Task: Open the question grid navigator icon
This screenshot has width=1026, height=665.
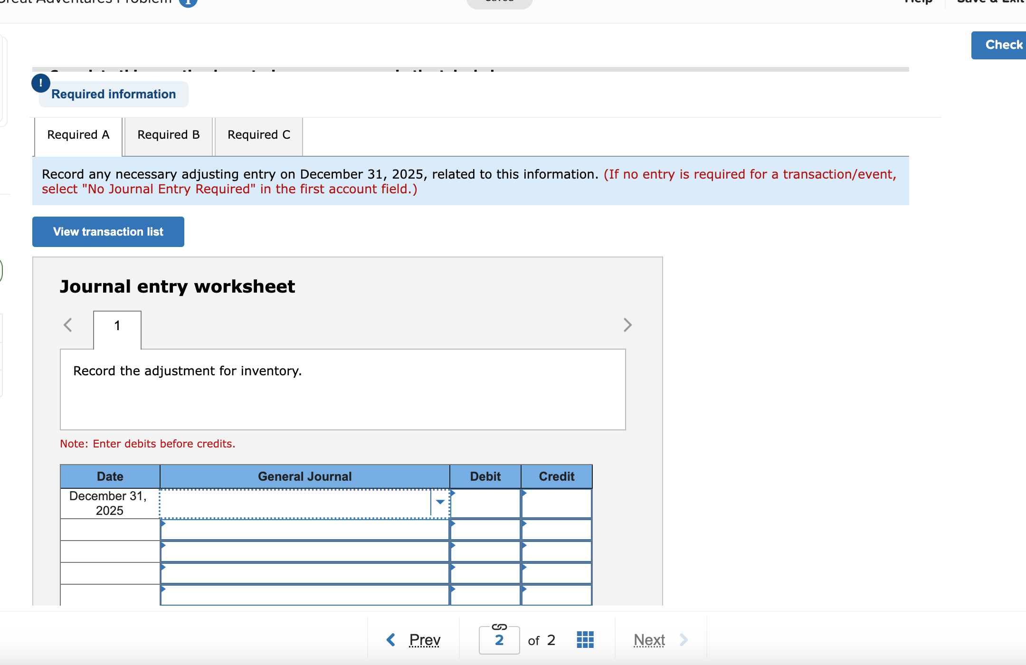Action: pyautogui.click(x=585, y=640)
